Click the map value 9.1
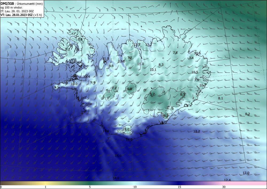267x189 pixels. (56, 87)
